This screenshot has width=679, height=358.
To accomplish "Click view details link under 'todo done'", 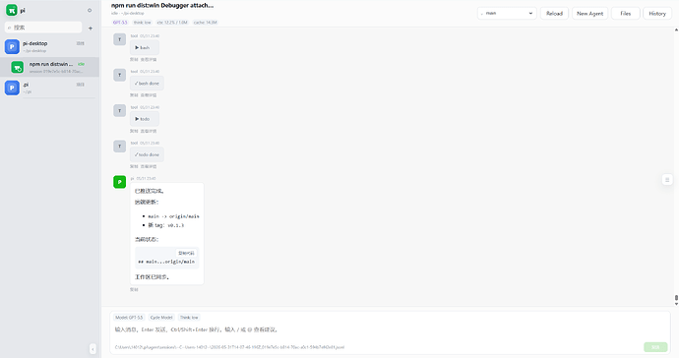I will point(149,166).
